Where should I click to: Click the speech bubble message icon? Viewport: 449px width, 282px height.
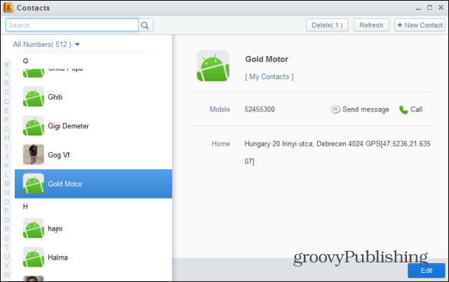(x=335, y=109)
